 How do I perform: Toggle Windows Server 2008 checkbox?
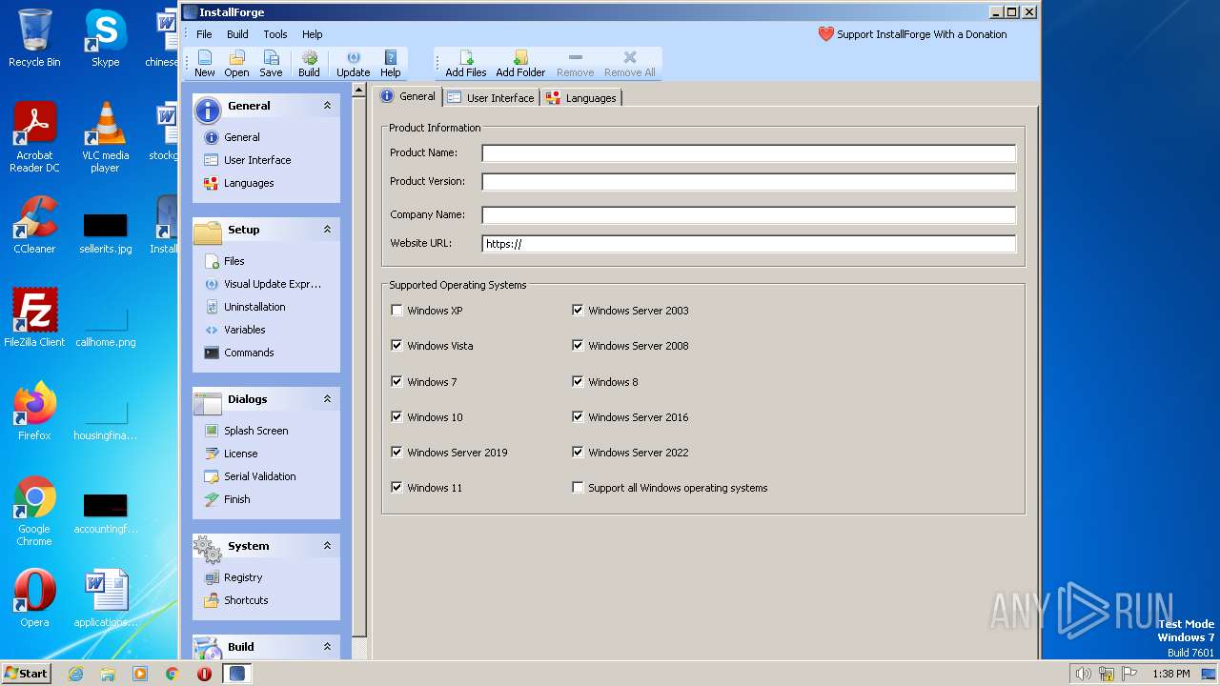pos(578,346)
